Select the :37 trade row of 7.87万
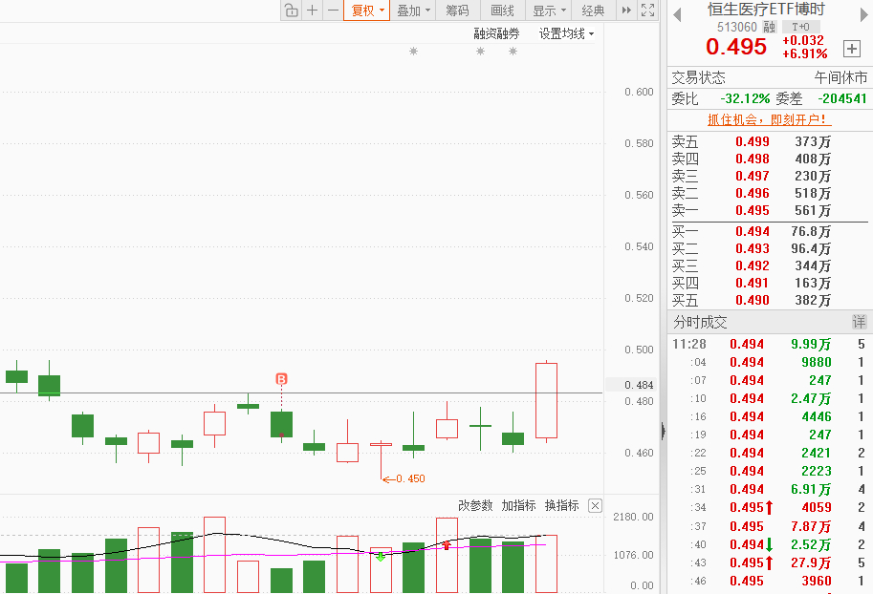 (x=769, y=526)
